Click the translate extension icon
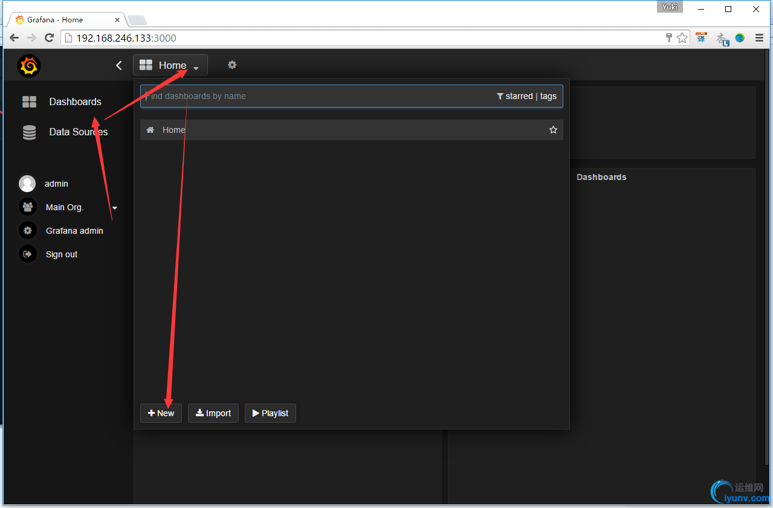Viewport: 773px width, 508px height. pos(701,38)
